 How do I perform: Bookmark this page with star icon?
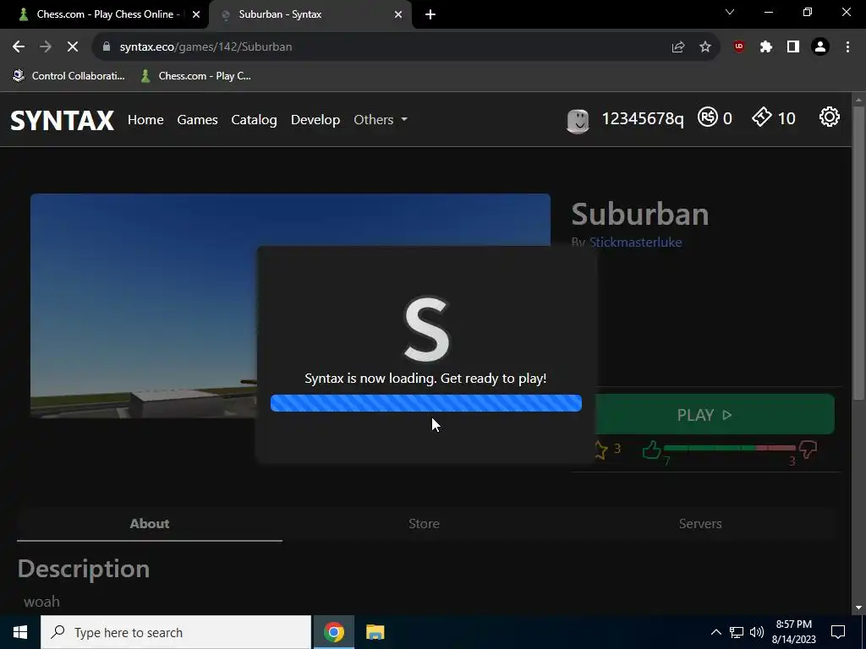pyautogui.click(x=705, y=47)
